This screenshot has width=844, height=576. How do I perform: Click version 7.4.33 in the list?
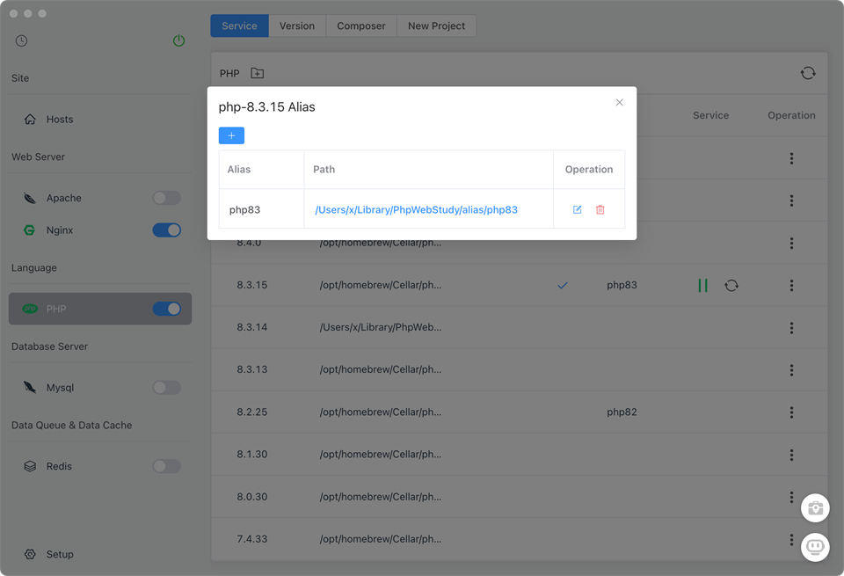click(x=252, y=539)
